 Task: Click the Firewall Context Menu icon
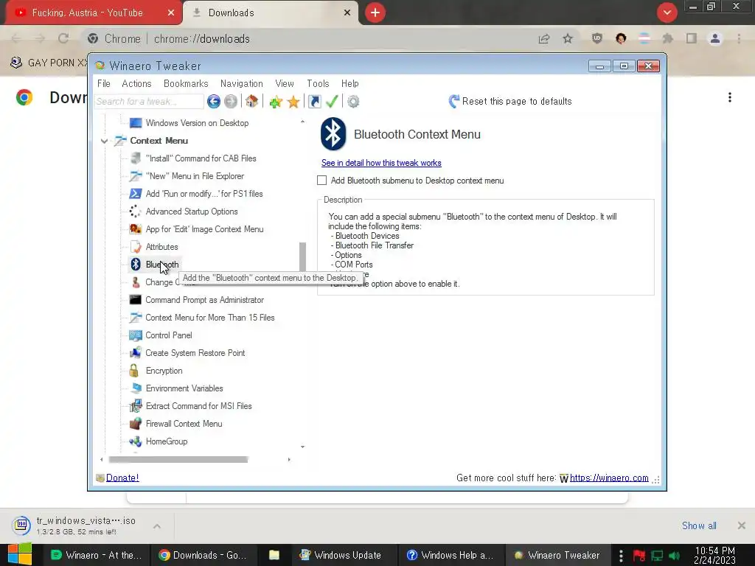pyautogui.click(x=136, y=424)
